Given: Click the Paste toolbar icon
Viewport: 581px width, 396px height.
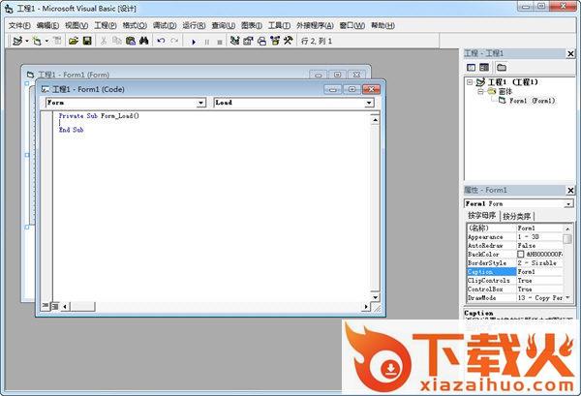Looking at the screenshot, I should pos(131,41).
